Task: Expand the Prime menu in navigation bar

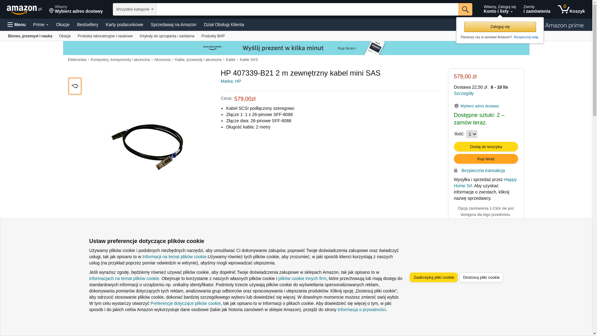Action: coord(41,25)
